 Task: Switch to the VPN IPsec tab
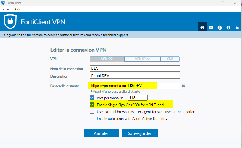pos(142,59)
